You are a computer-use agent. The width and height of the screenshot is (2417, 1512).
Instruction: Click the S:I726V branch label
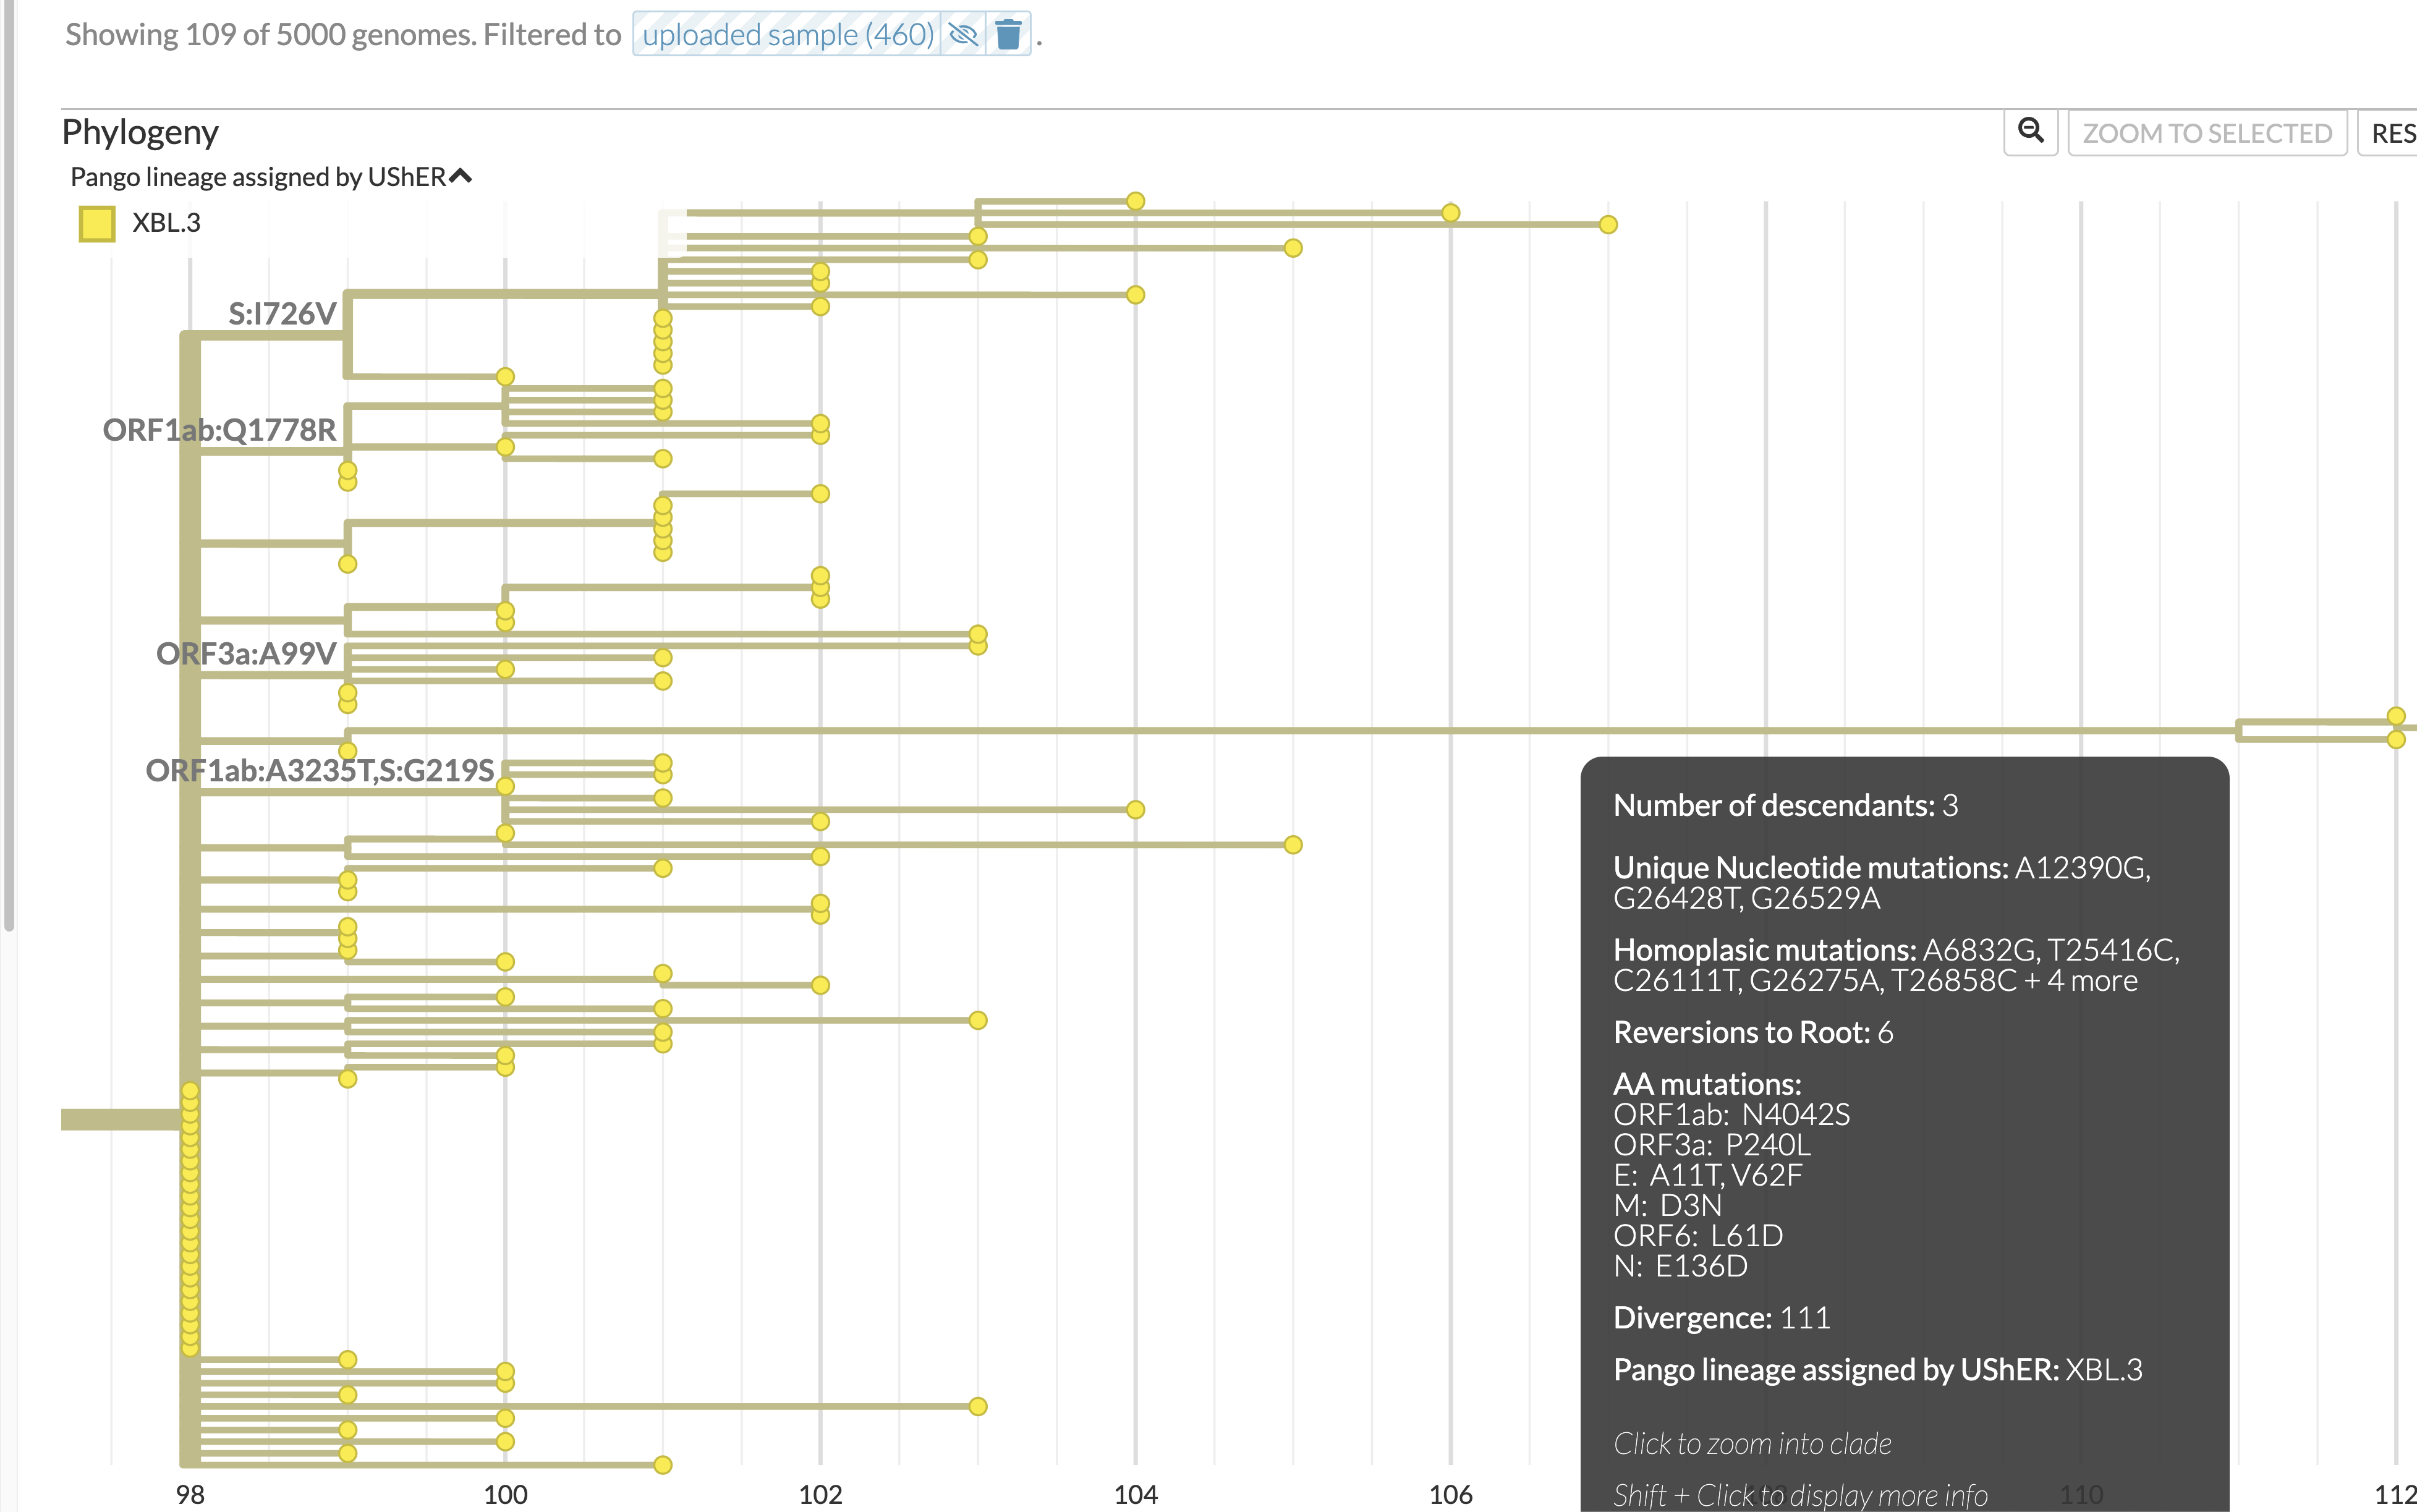click(x=282, y=314)
